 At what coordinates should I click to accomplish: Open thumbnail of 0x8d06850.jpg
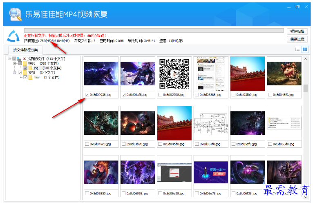(x=101, y=172)
